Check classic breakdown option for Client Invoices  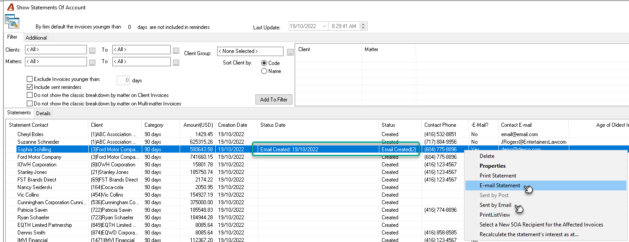30,95
